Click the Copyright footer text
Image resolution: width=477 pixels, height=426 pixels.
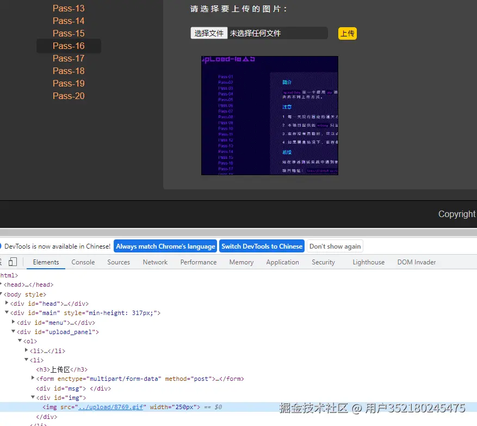click(x=457, y=214)
